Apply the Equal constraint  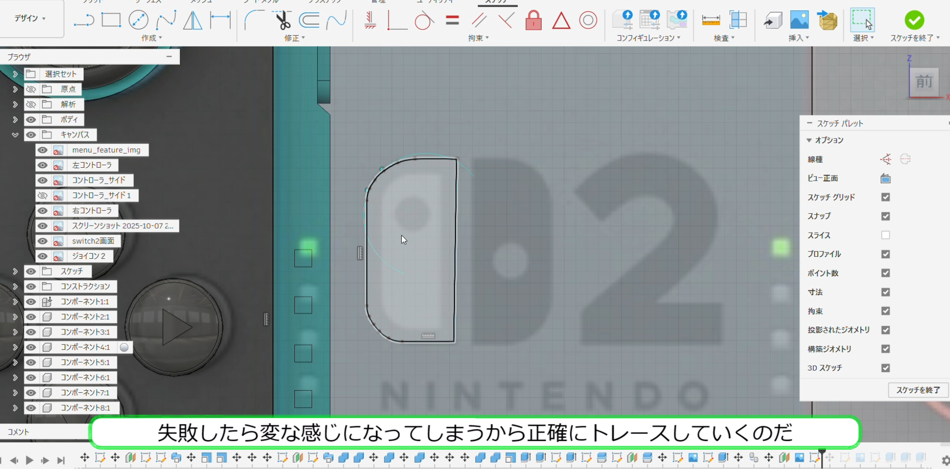(x=452, y=20)
